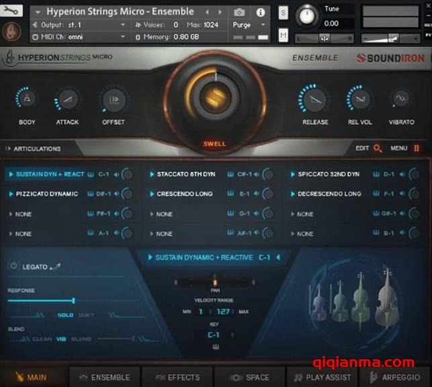Click the cello instrument logo icon
432x387 pixels.
(x=11, y=31)
